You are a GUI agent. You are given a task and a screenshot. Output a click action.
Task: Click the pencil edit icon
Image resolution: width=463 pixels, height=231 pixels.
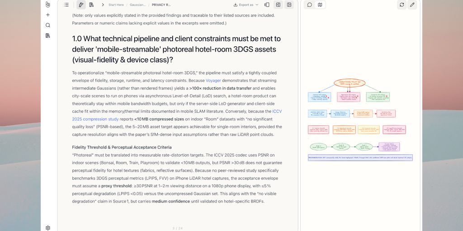click(x=412, y=5)
